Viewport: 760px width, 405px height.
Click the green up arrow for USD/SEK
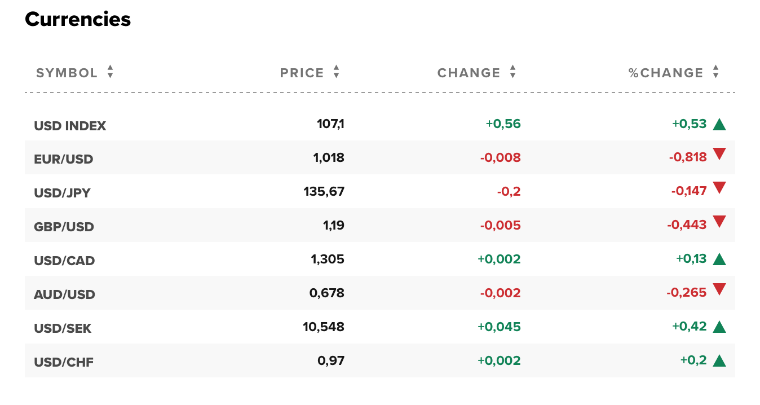point(719,327)
